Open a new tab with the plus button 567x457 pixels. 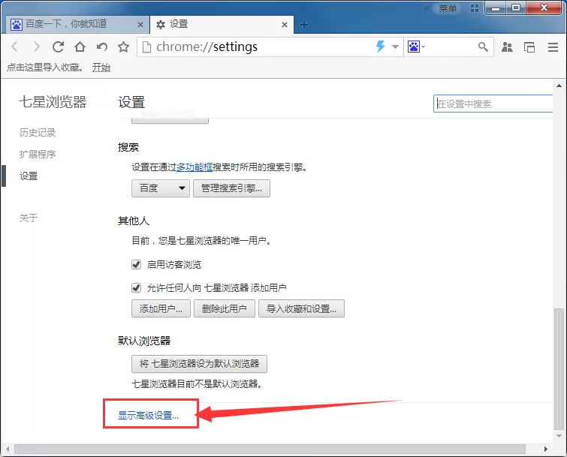[x=304, y=25]
